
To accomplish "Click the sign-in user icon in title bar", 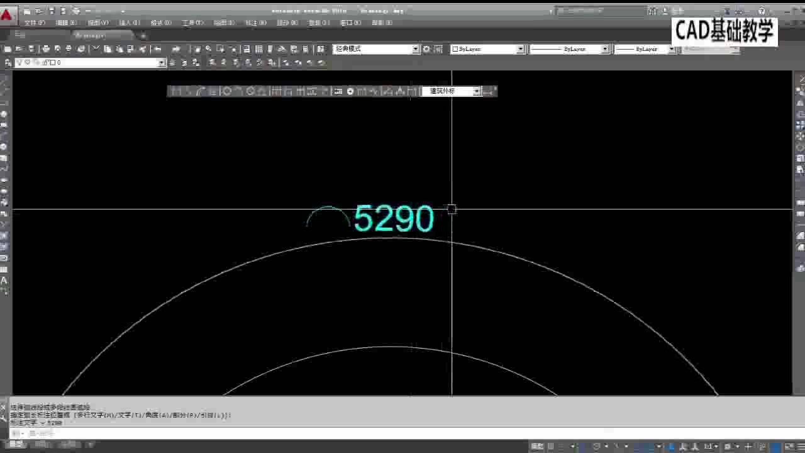I will pos(665,11).
